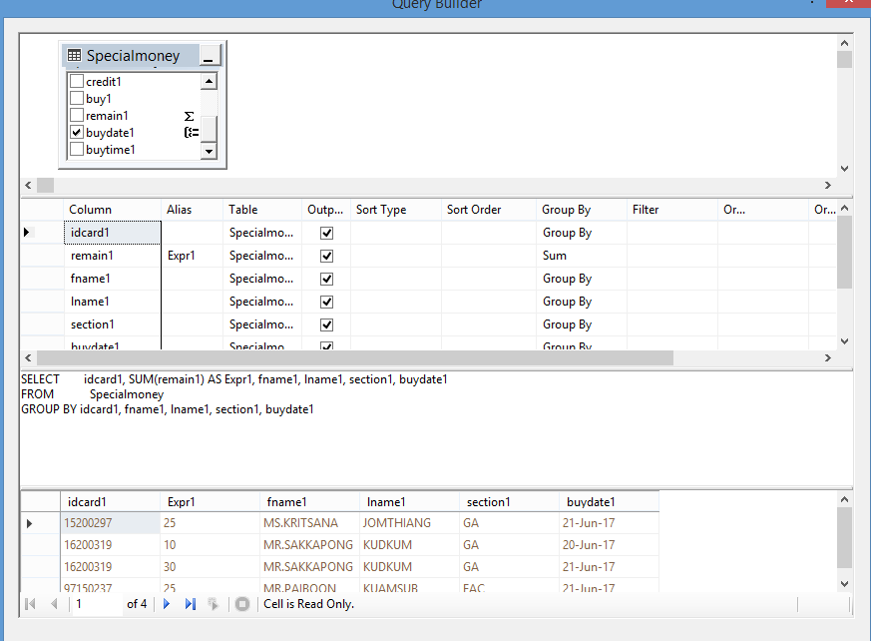Click the results grid vertical scrollbar thumb
This screenshot has height=641, width=871.
[844, 538]
